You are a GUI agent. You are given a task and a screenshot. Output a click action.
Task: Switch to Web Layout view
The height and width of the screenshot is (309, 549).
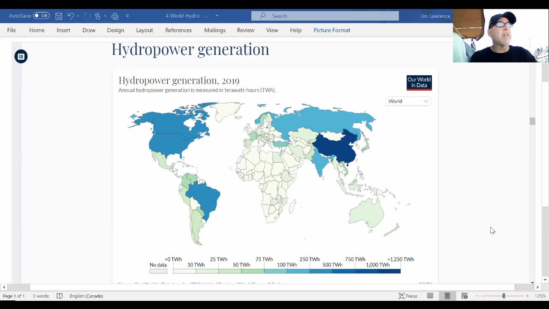click(465, 296)
